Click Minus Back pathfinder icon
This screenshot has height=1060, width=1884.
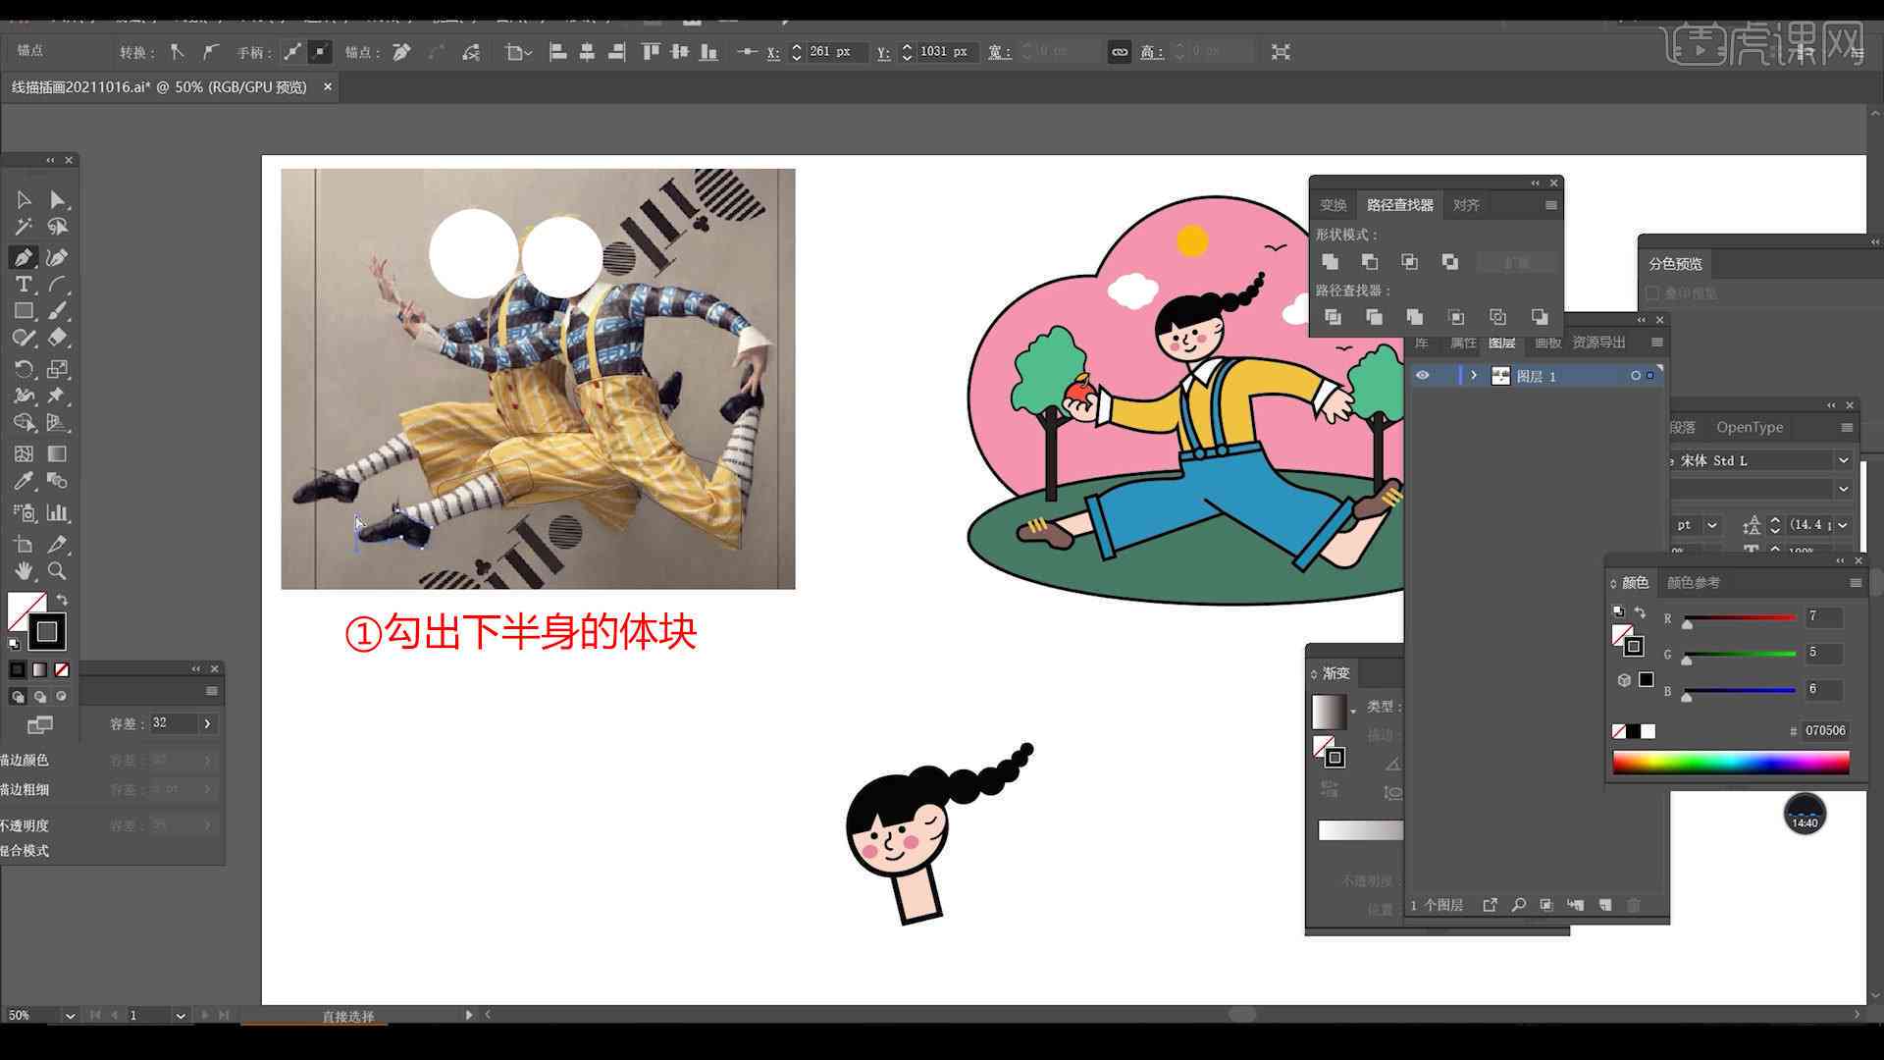tap(1540, 317)
